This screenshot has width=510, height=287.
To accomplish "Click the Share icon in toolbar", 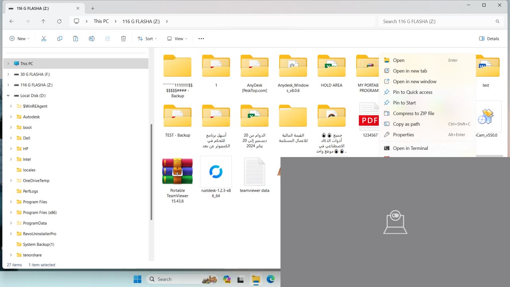I will 108,39.
